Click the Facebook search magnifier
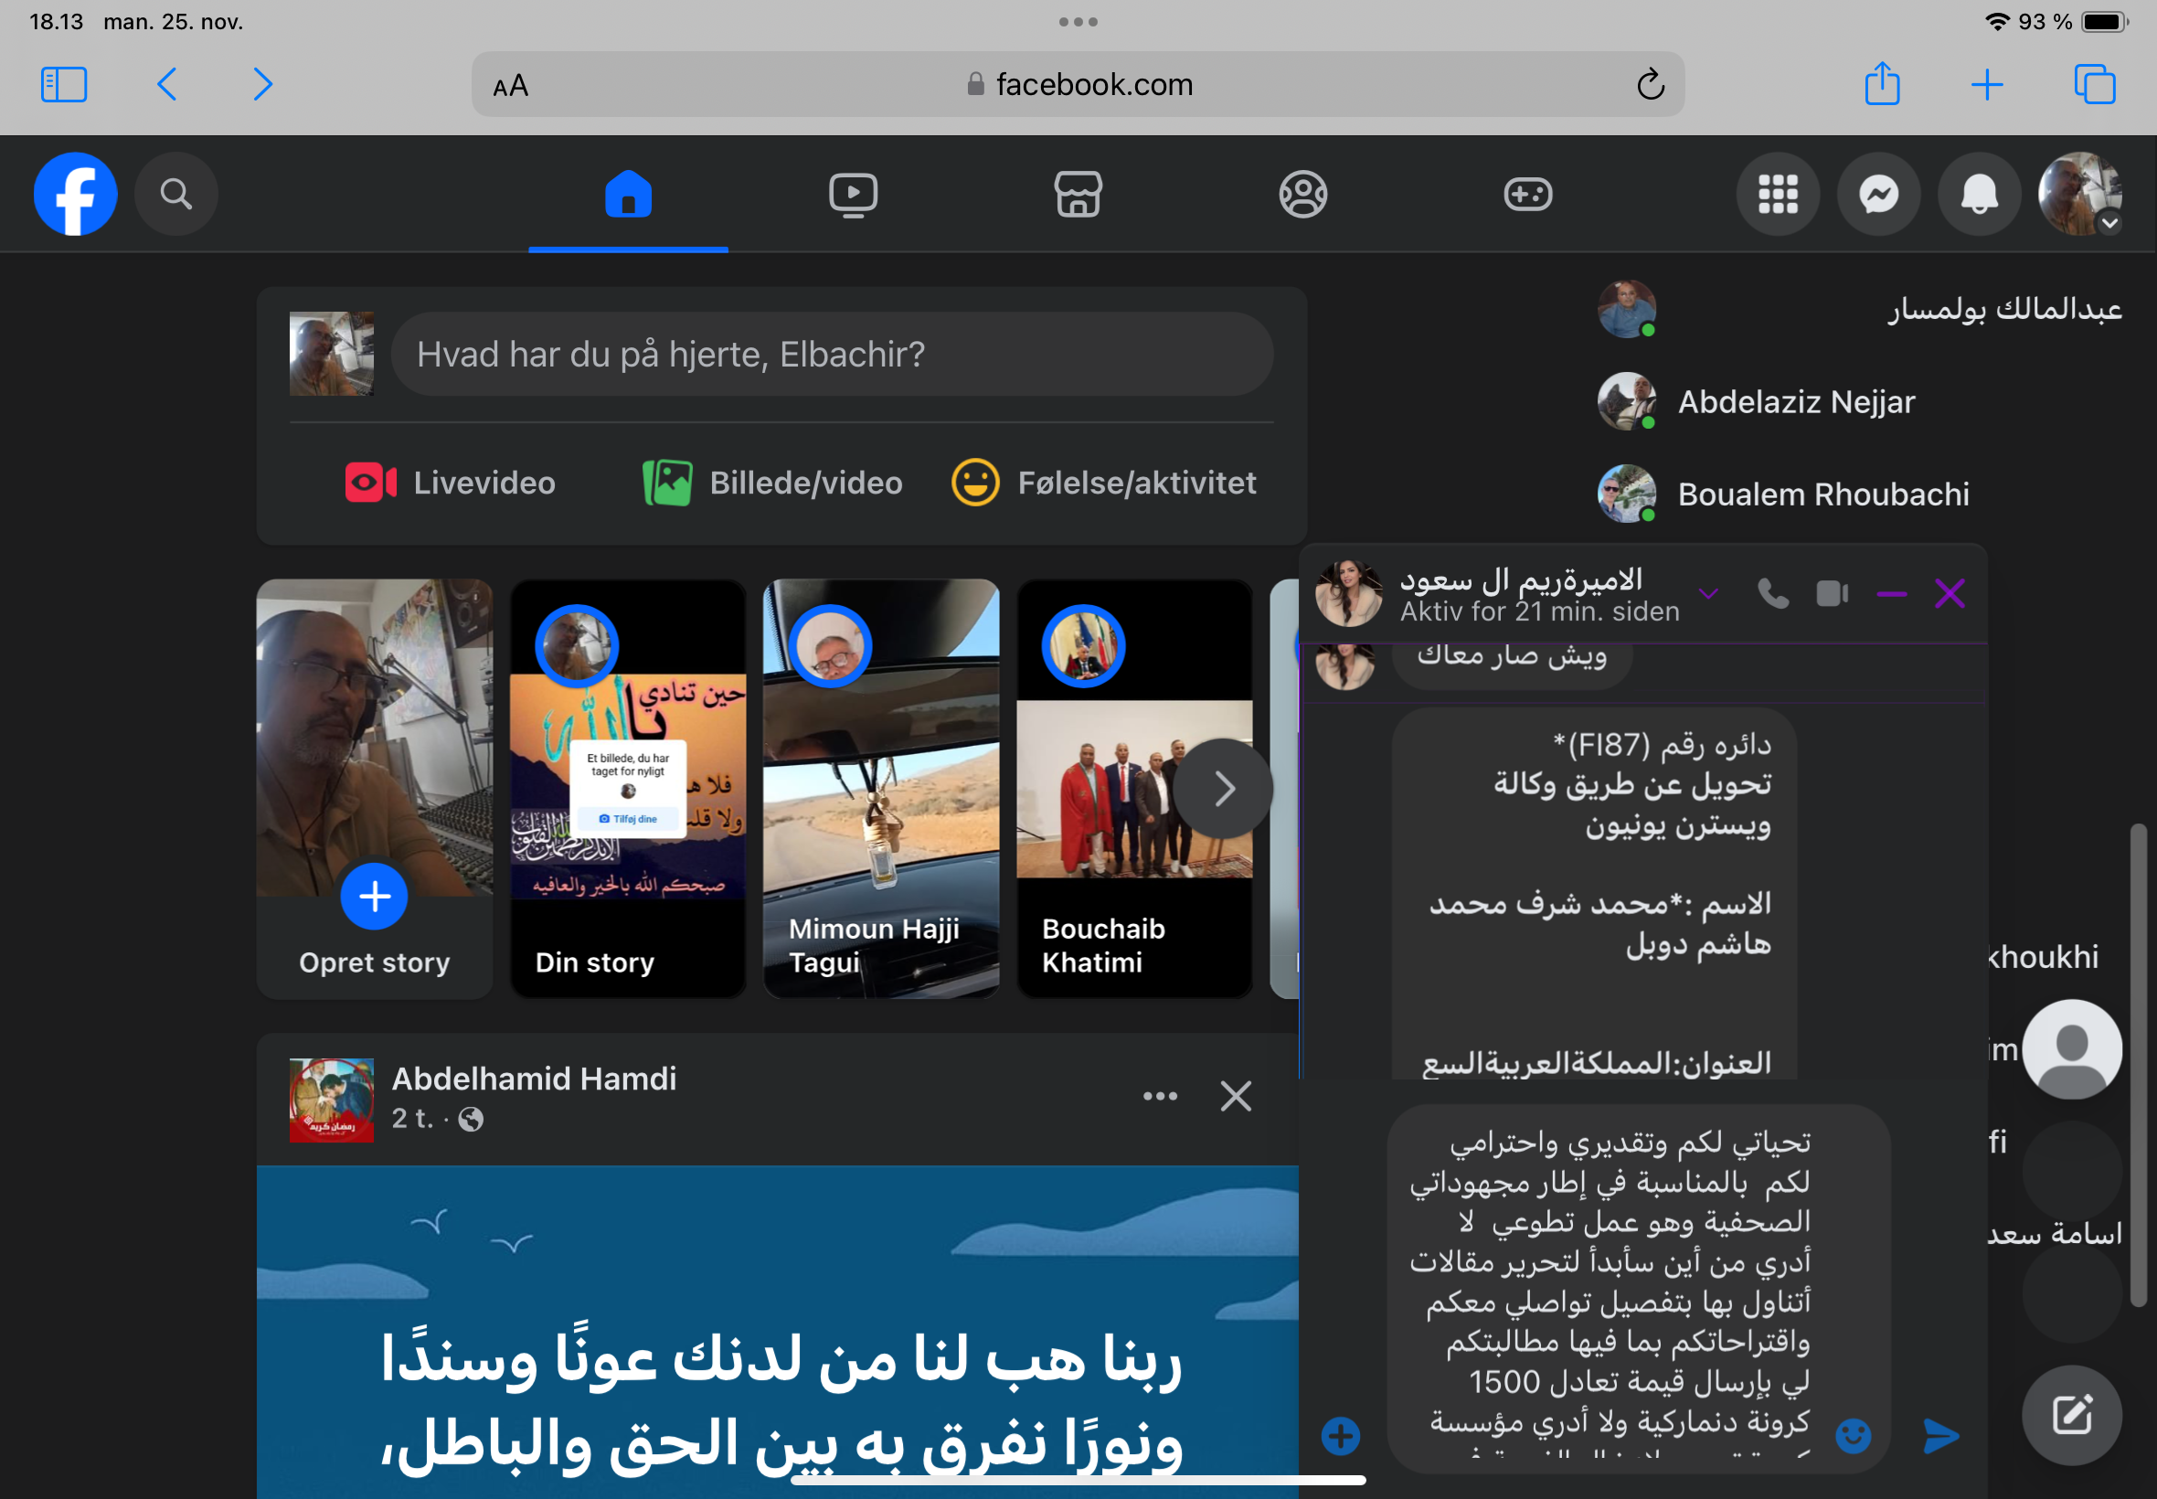Viewport: 2157px width, 1499px height. coord(175,195)
